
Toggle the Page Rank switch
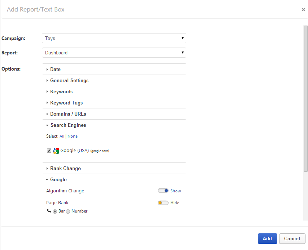click(x=163, y=203)
